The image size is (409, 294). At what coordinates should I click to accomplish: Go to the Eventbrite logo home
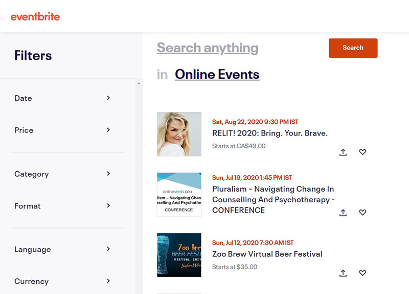tap(35, 17)
